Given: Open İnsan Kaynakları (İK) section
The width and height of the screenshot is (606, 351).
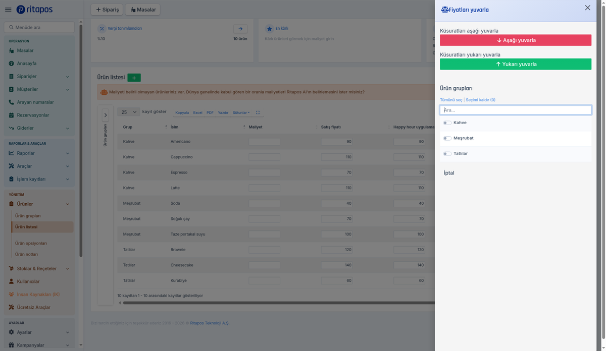Looking at the screenshot, I should [x=39, y=295].
